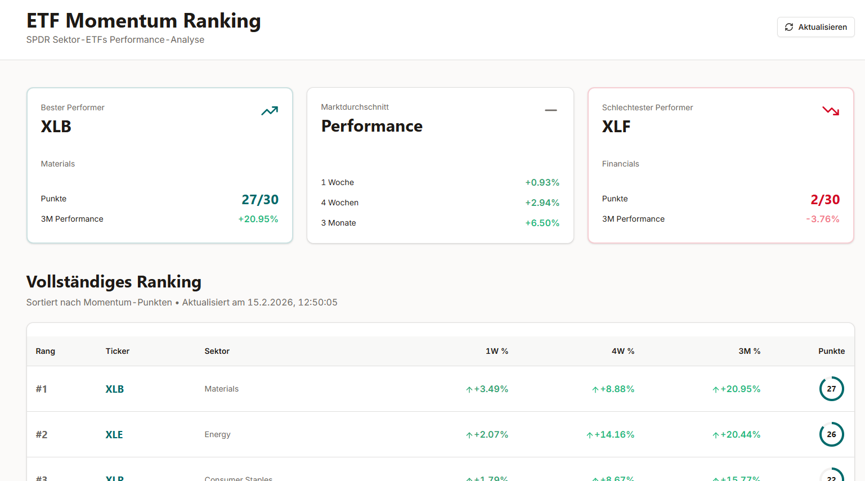Image resolution: width=865 pixels, height=481 pixels.
Task: Click the circular score badge showing 26
Action: click(x=832, y=434)
